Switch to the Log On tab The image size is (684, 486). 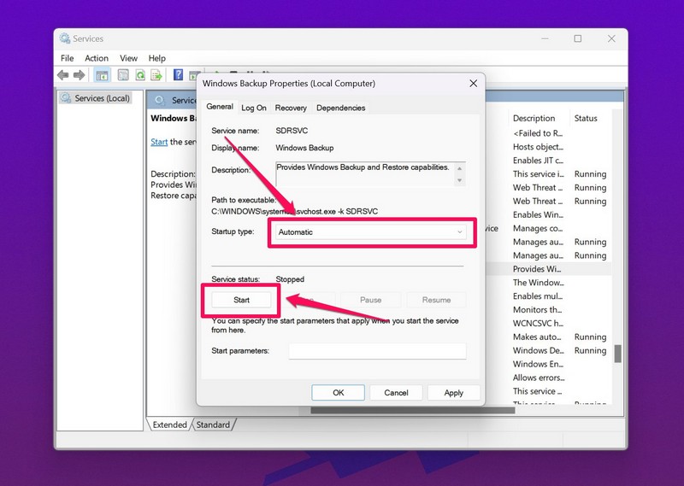[254, 108]
